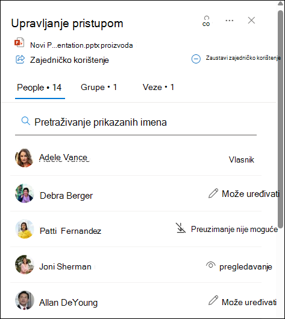
Task: Click the Zajedničko korištenje label
Action: coord(69,60)
